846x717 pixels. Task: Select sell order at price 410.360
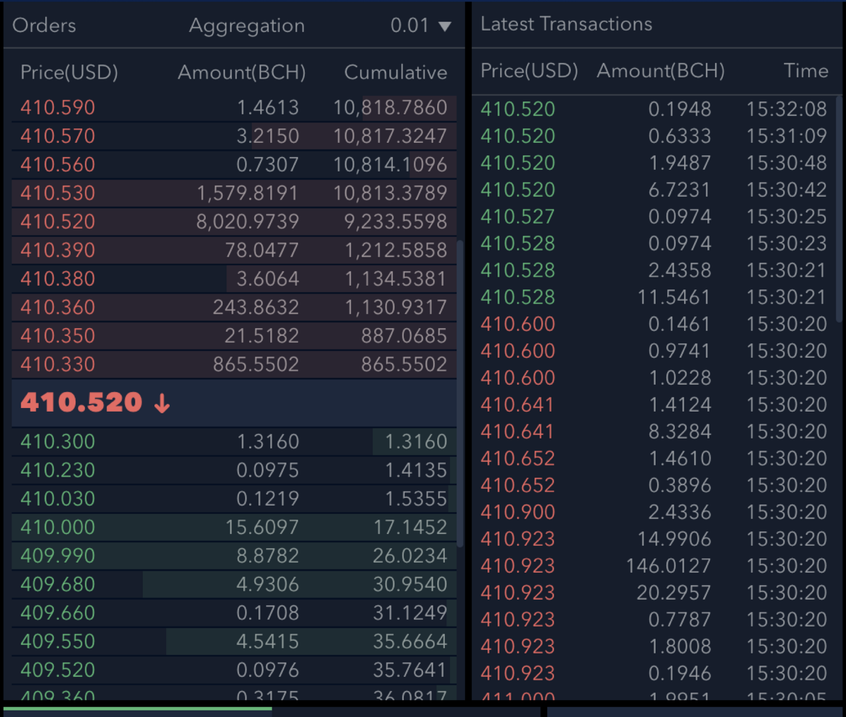click(x=234, y=307)
